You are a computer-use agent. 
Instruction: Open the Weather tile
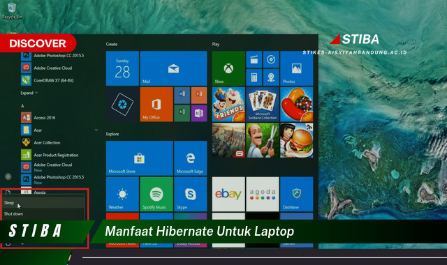coord(122,194)
